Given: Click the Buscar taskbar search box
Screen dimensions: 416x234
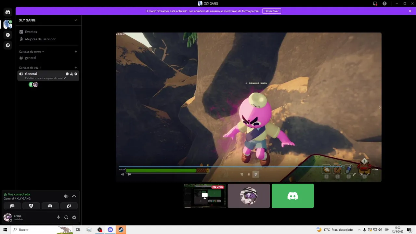Looking at the screenshot, I should (x=42, y=230).
